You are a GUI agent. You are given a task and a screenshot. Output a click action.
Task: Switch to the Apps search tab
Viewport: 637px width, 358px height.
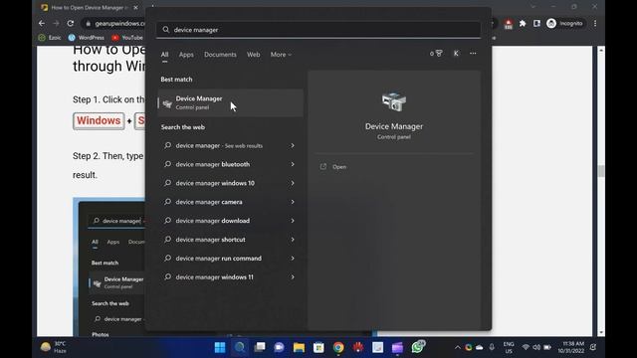pos(186,55)
